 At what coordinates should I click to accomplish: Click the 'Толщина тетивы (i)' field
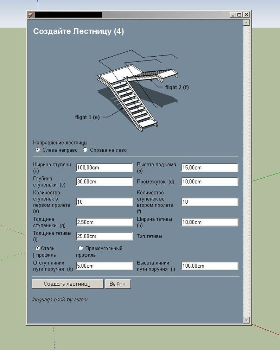coord(104,236)
